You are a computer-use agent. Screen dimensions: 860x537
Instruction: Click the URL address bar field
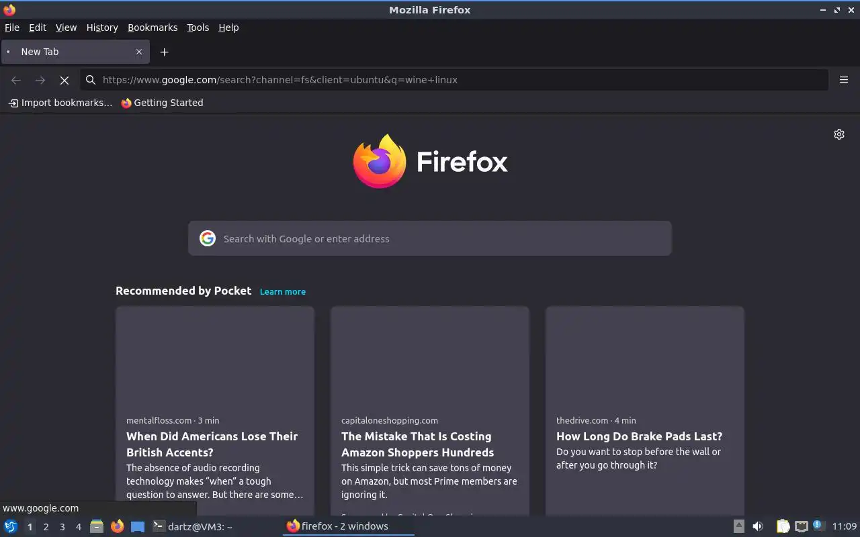coord(454,80)
